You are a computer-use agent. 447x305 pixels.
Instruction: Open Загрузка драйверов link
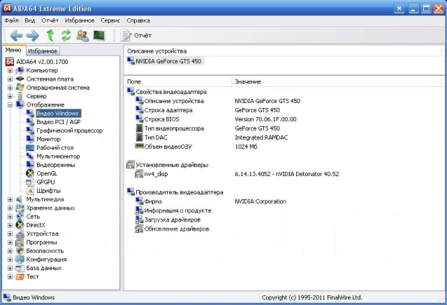click(173, 220)
